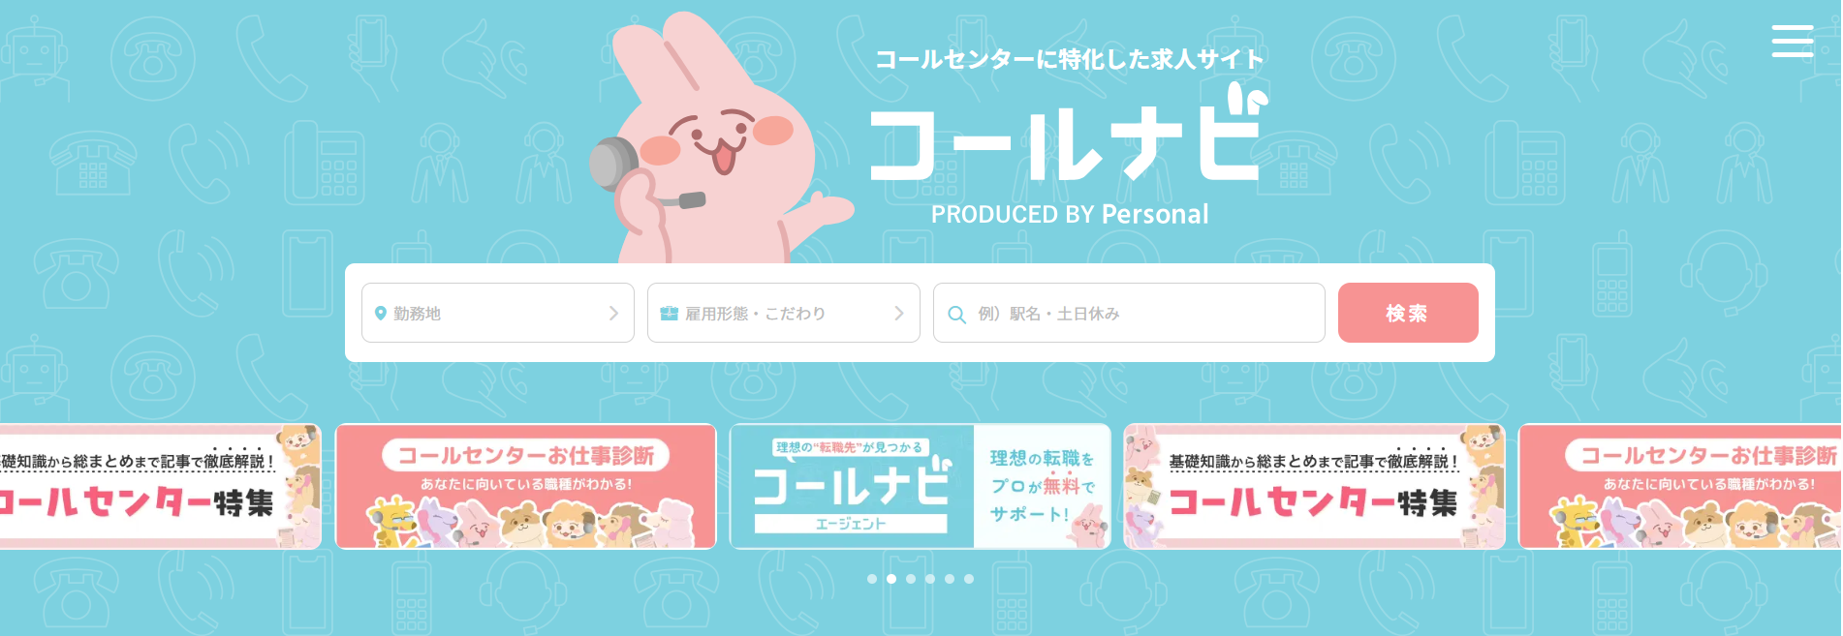Select the first carousel pagination dot
1843x636 pixels.
(x=872, y=579)
